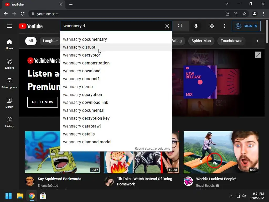
Task: Choose suggestion wannacry download
Action: pos(116,71)
